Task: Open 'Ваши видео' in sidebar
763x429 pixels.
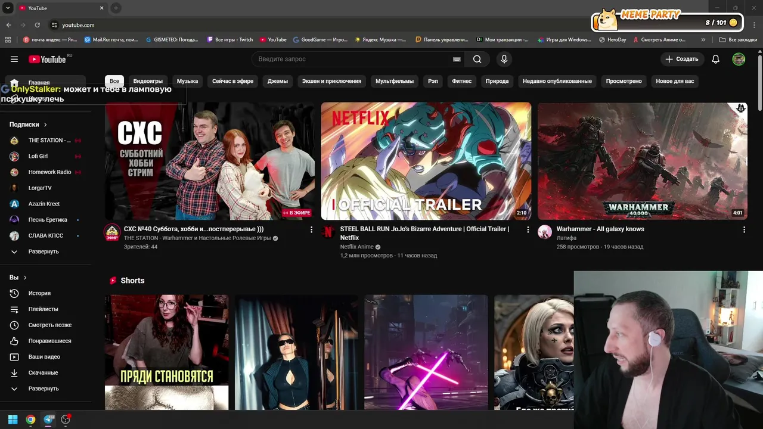Action: pos(46,357)
